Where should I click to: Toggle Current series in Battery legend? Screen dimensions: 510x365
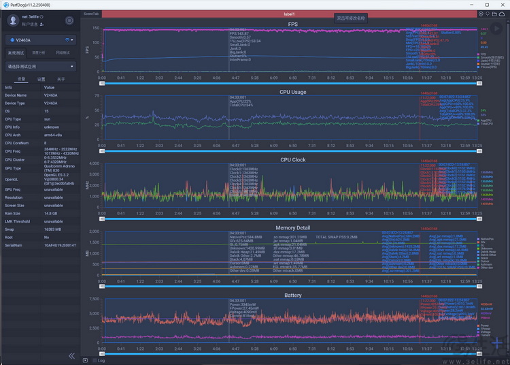pos(483,335)
